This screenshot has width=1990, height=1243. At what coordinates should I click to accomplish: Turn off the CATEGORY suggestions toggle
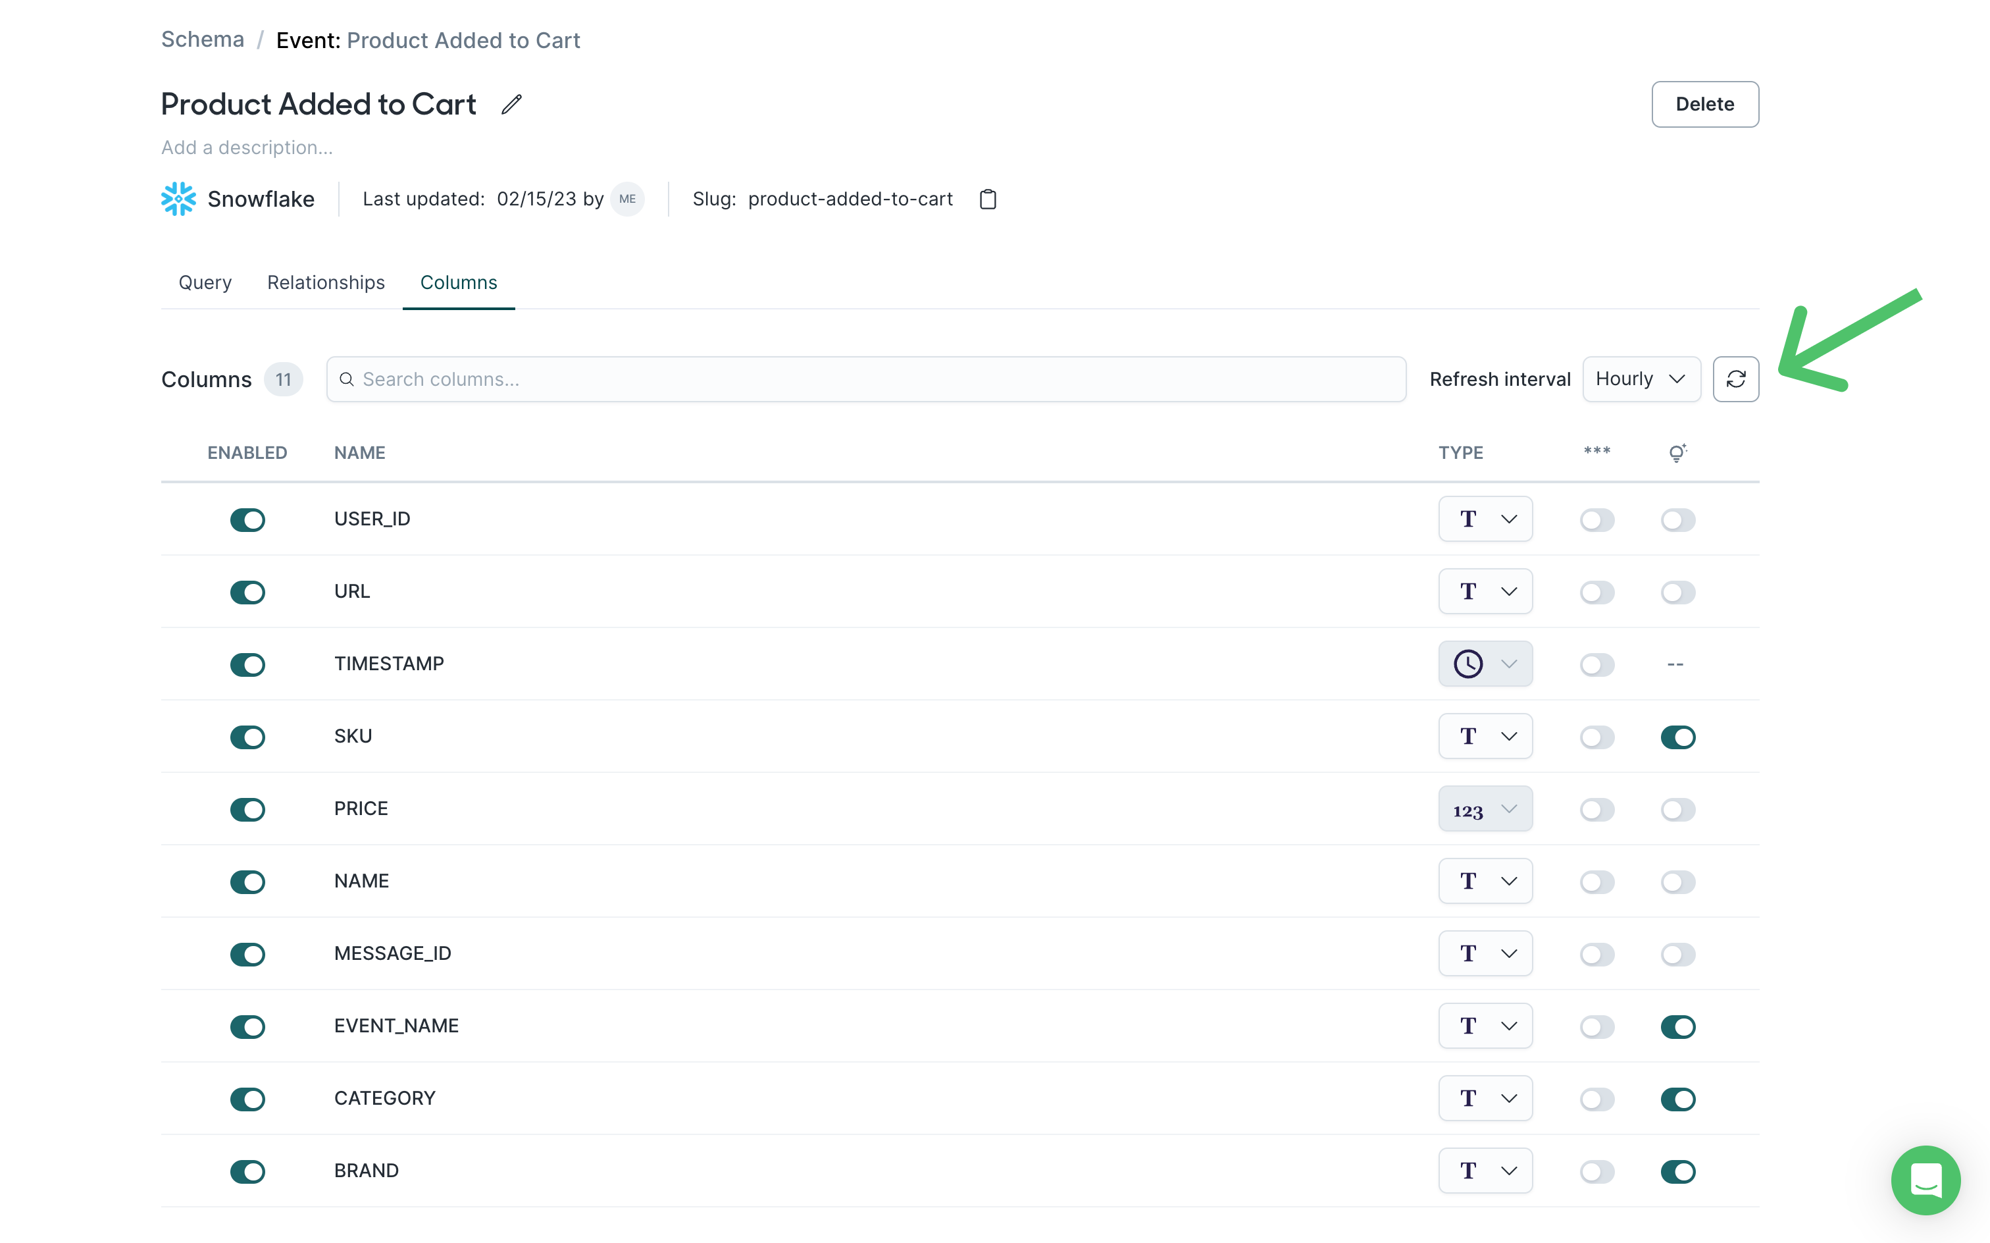[x=1678, y=1098]
